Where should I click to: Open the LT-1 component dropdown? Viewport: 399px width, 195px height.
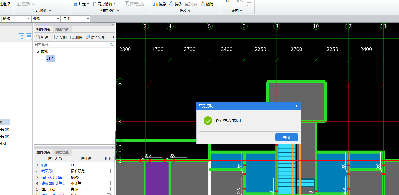click(x=88, y=19)
